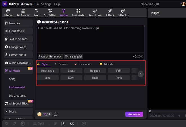This screenshot has width=186, height=127.
Task: Click the export box icon in toolbar
Action: pos(84,124)
